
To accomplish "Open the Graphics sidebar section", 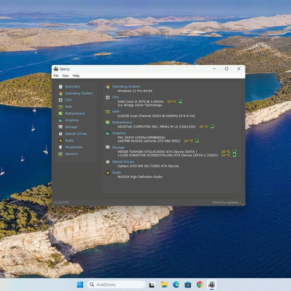I will click(x=72, y=120).
